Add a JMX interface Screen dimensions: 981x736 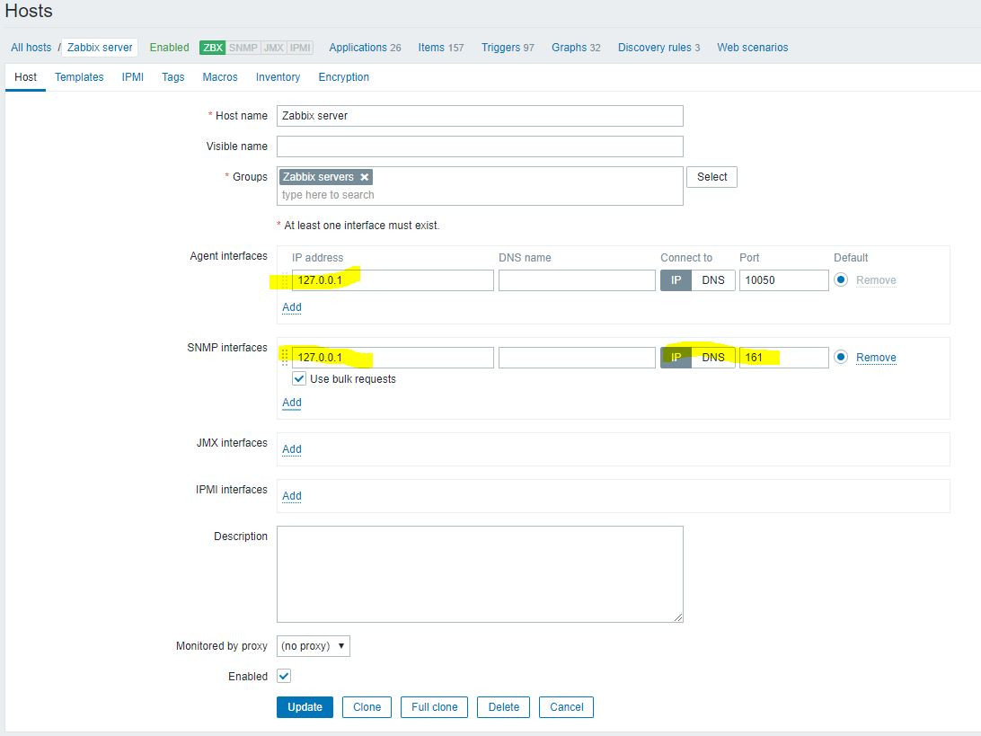291,449
